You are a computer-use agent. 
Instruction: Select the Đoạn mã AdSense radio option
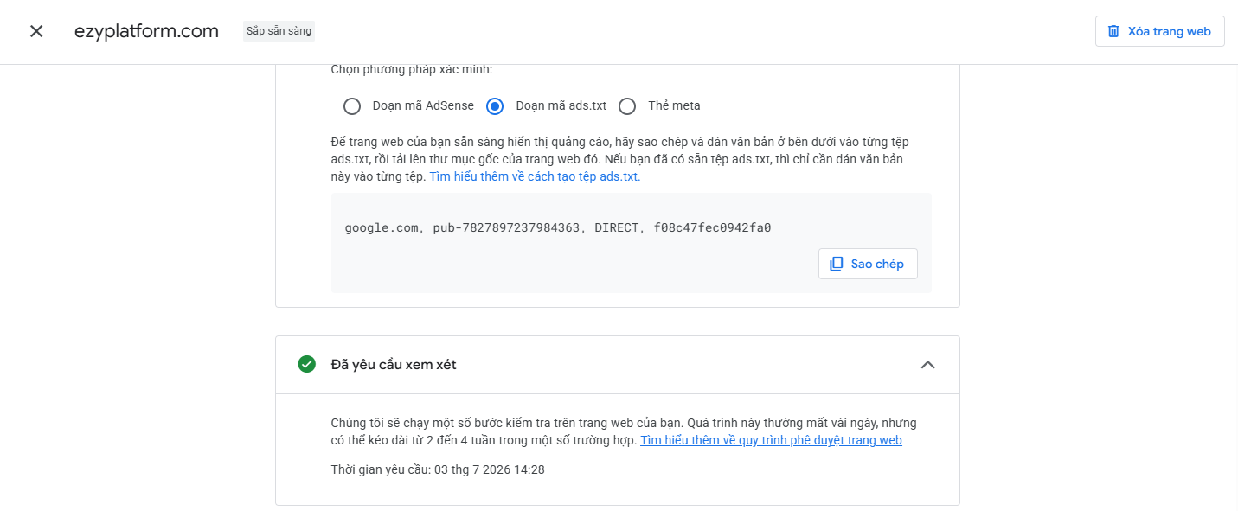[x=352, y=106]
